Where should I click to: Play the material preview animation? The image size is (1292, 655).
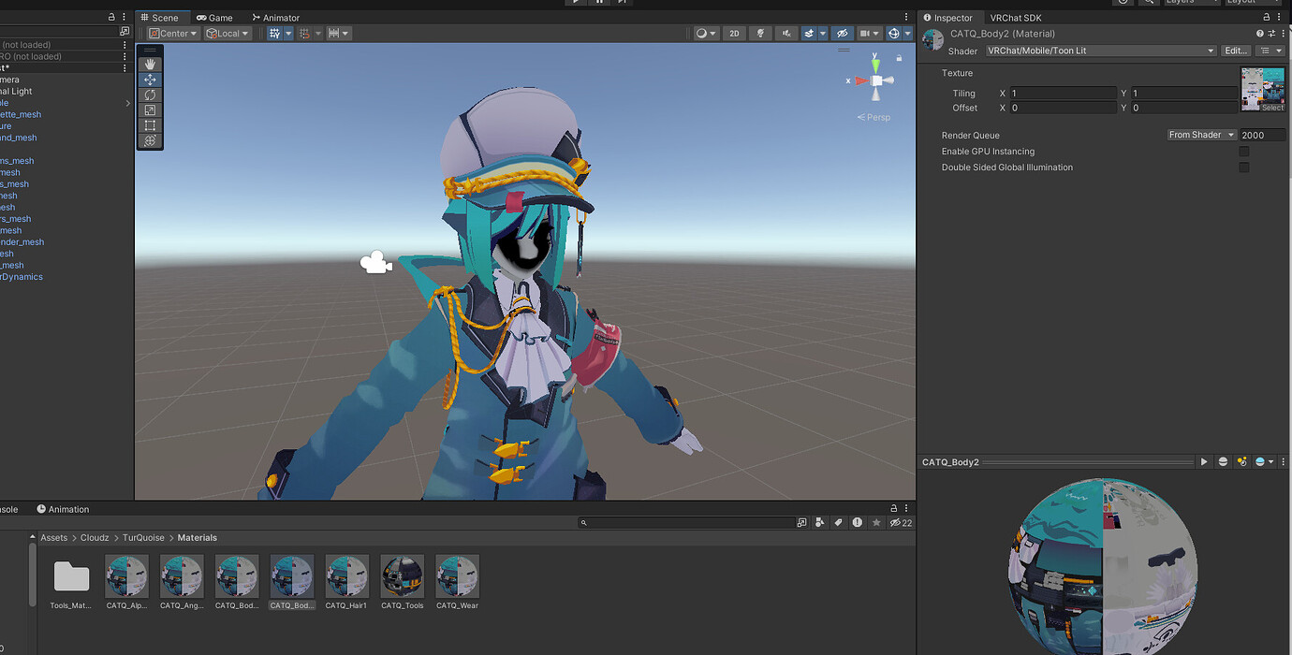tap(1204, 461)
